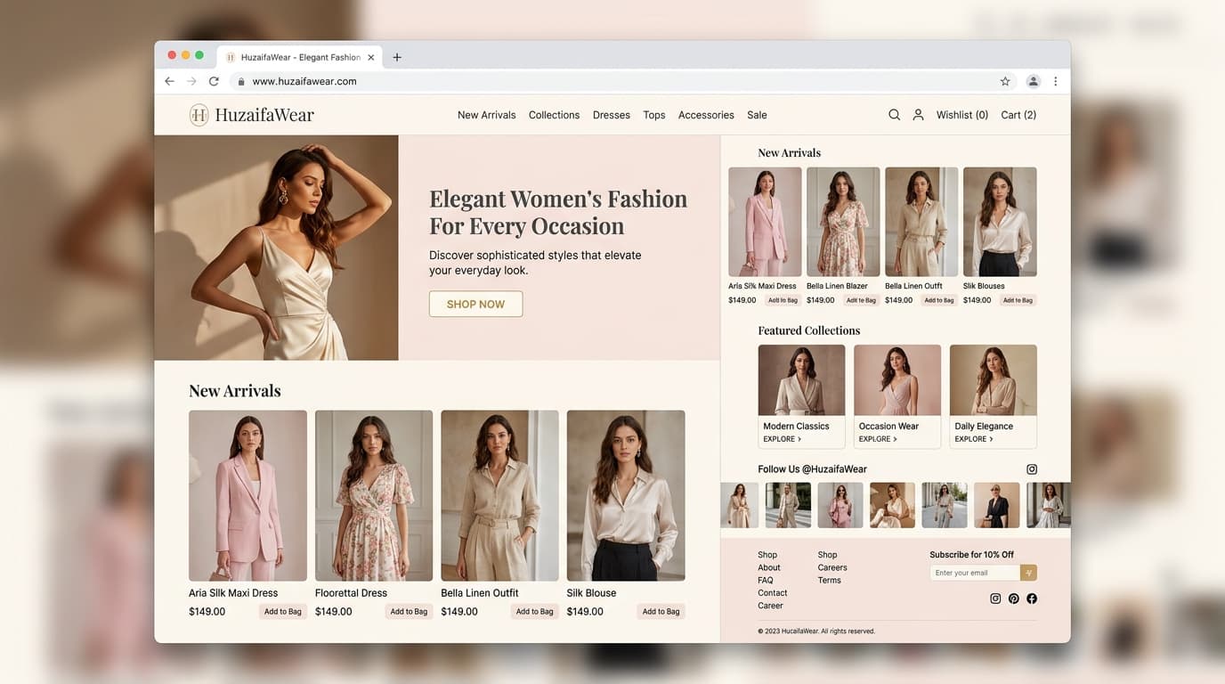Click the browser forward arrow
Image resolution: width=1225 pixels, height=684 pixels.
pyautogui.click(x=191, y=81)
